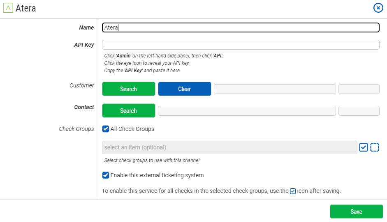Click into the API Key field
The width and height of the screenshot is (387, 222).
click(241, 45)
